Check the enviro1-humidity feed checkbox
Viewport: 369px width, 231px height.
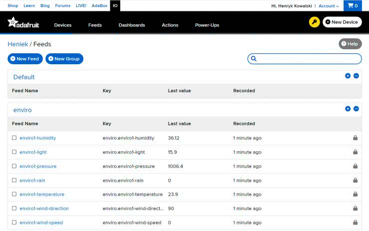click(x=14, y=138)
